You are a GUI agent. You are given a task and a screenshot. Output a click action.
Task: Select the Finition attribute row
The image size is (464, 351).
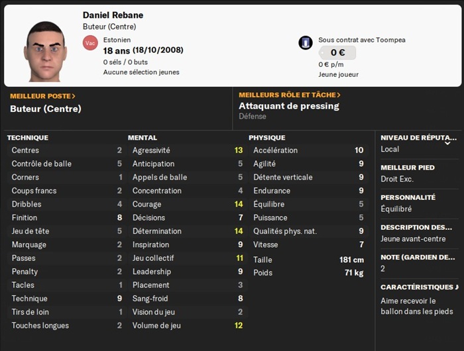point(66,217)
